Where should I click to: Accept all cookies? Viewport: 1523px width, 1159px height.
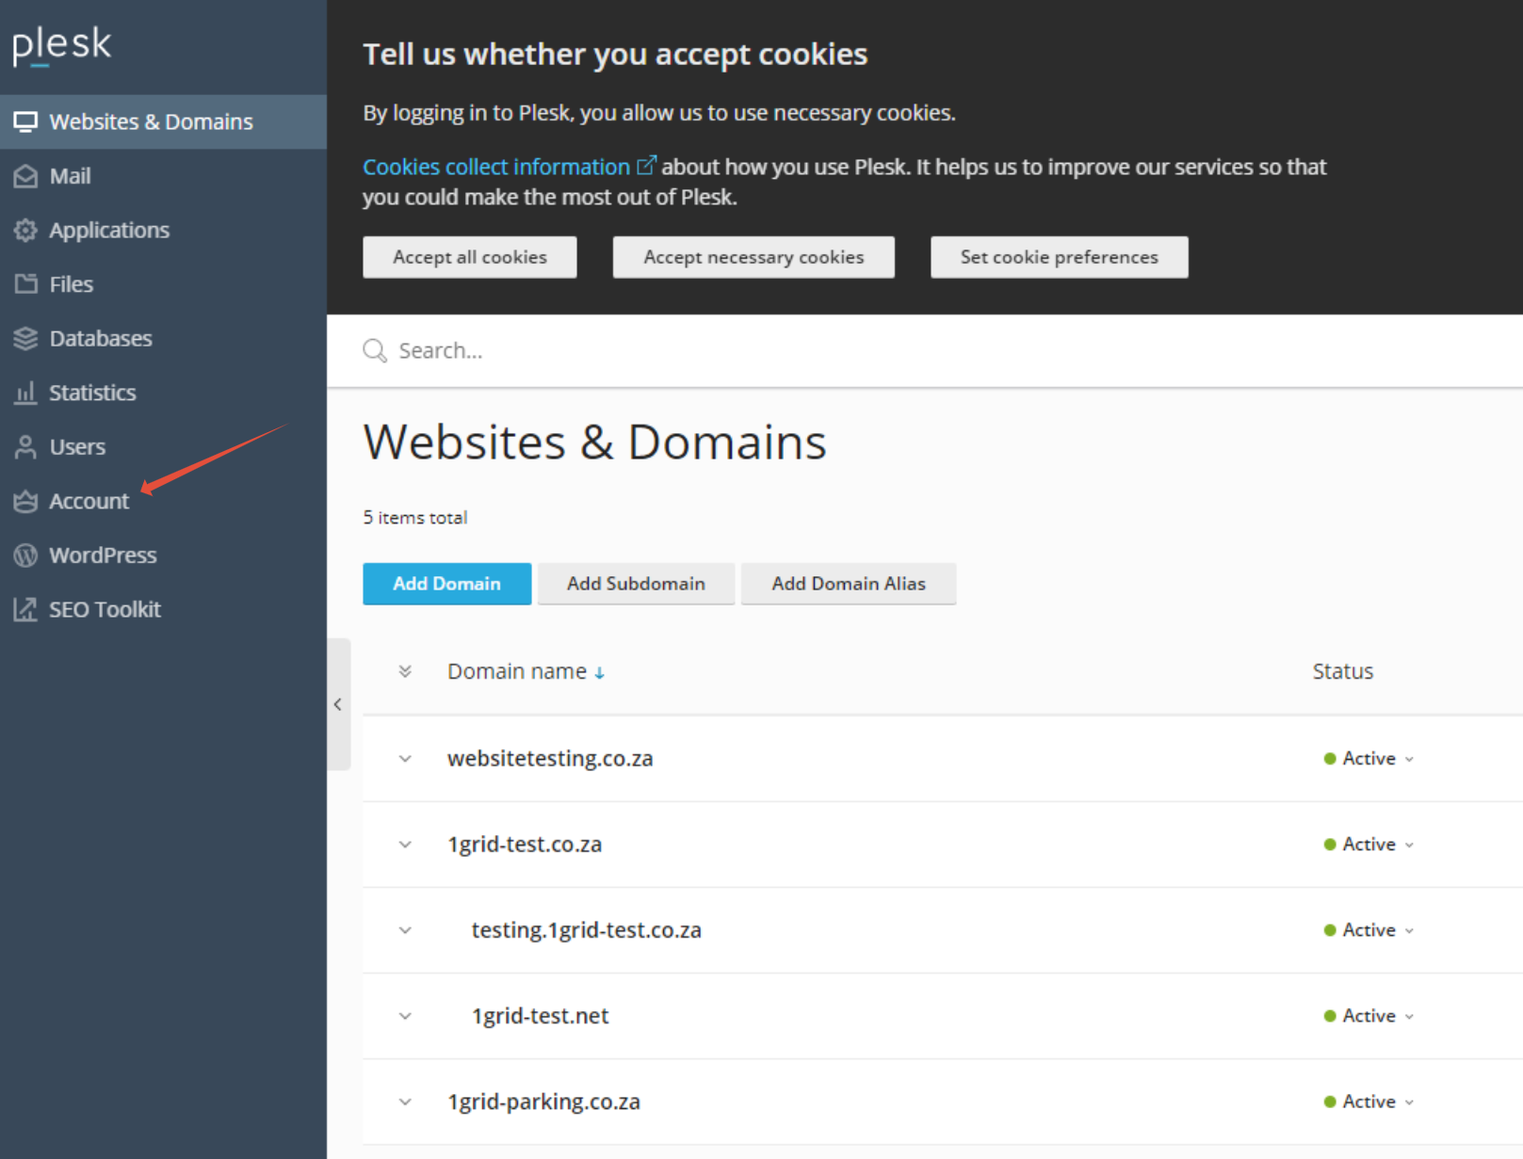pos(470,257)
